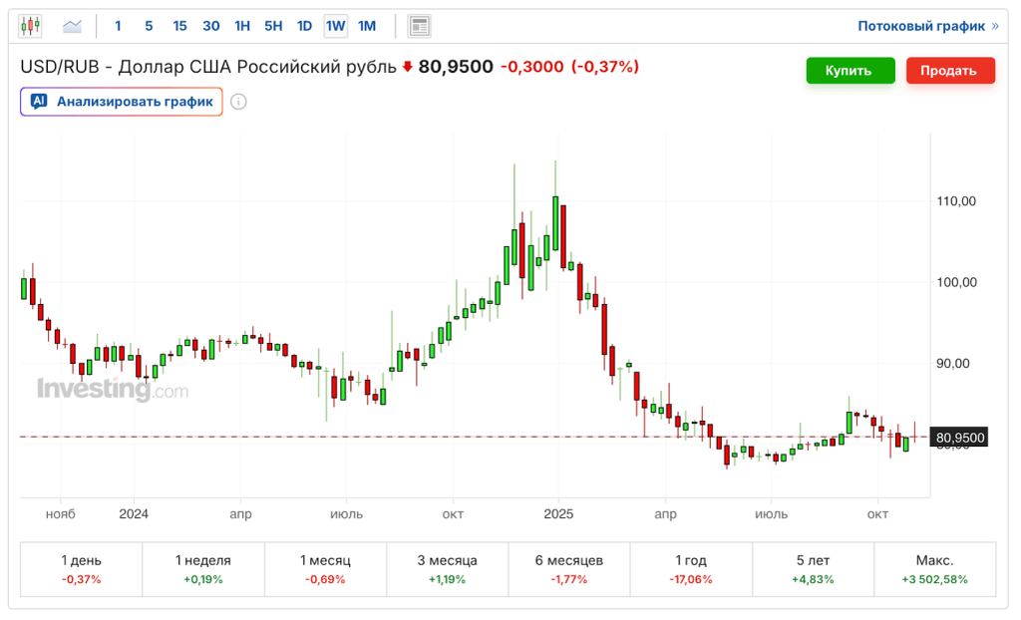Toggle the active 1W weekly timeframe

(x=334, y=26)
